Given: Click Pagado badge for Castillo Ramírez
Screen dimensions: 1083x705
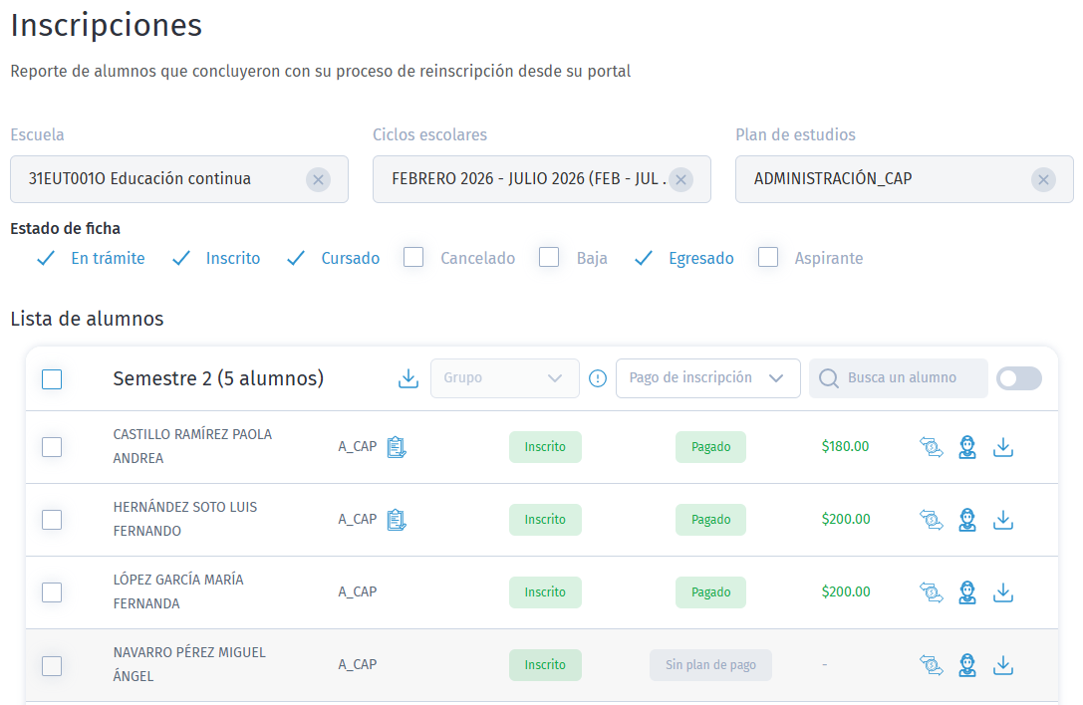Looking at the screenshot, I should 710,447.
